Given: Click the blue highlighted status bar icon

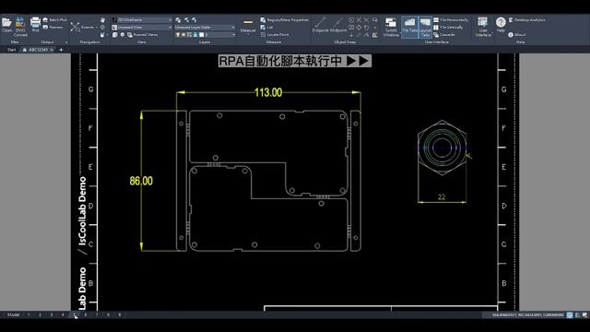Looking at the screenshot, I should (x=570, y=314).
